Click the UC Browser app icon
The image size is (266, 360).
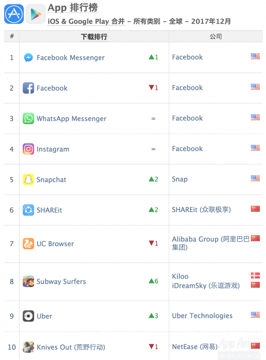[x=28, y=244]
